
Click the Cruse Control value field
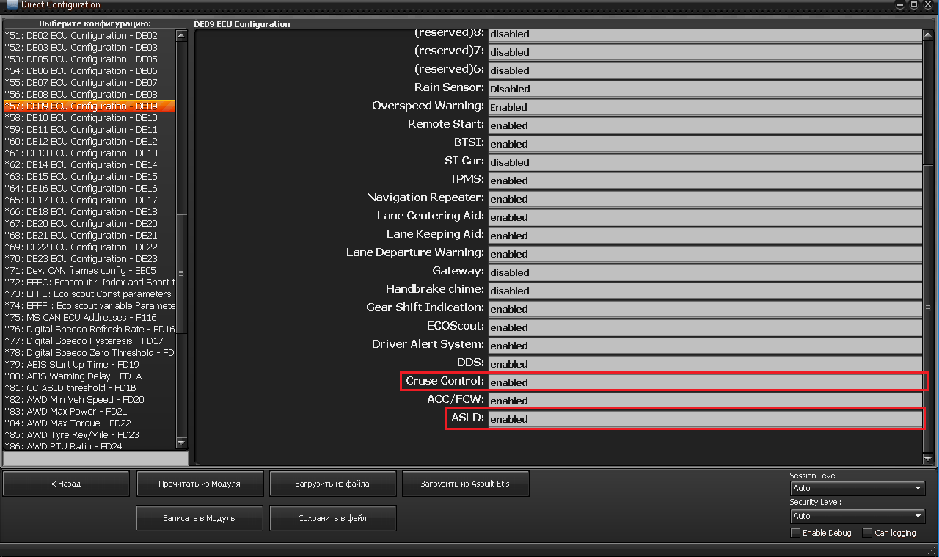[x=704, y=382]
